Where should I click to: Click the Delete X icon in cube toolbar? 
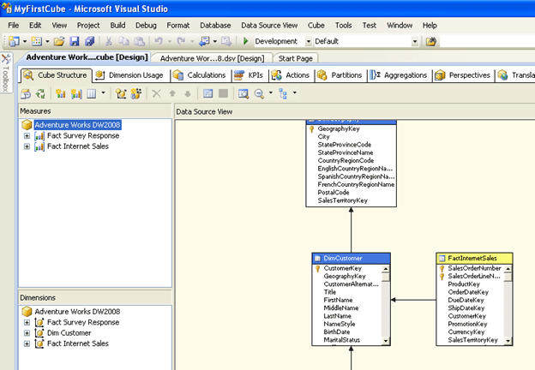click(x=156, y=92)
